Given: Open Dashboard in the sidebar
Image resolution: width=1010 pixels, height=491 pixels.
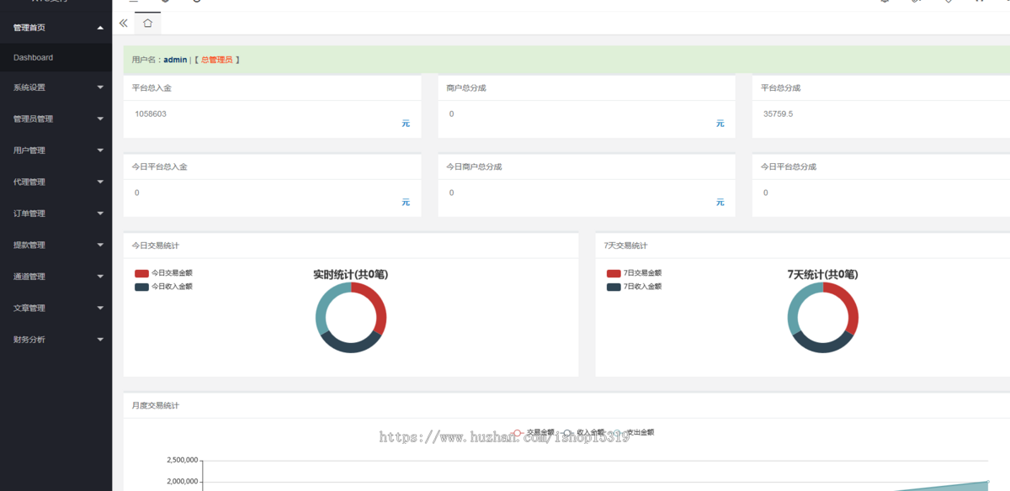Looking at the screenshot, I should point(56,57).
